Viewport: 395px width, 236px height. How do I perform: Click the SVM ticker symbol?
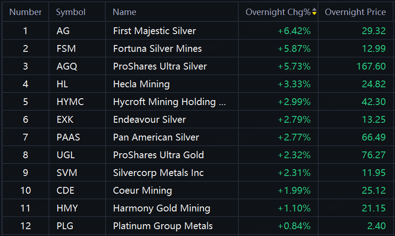click(67, 173)
